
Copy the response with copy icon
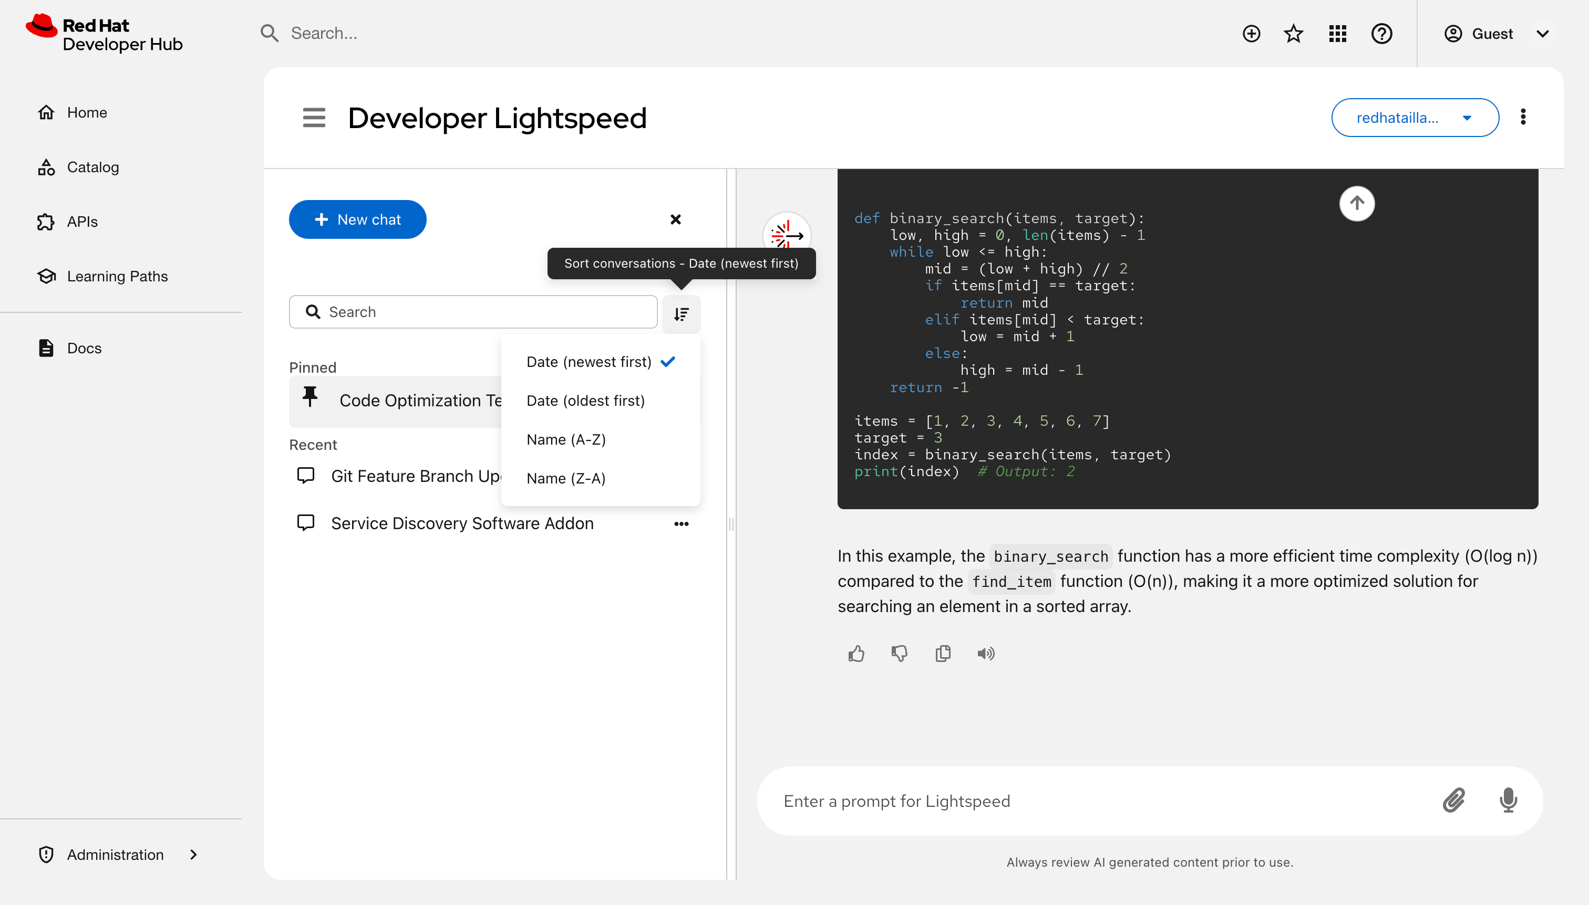coord(943,653)
